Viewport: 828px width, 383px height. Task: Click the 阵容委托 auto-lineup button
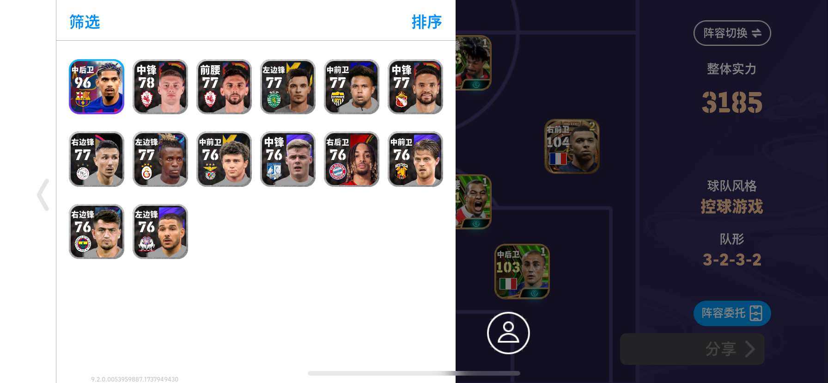(732, 313)
